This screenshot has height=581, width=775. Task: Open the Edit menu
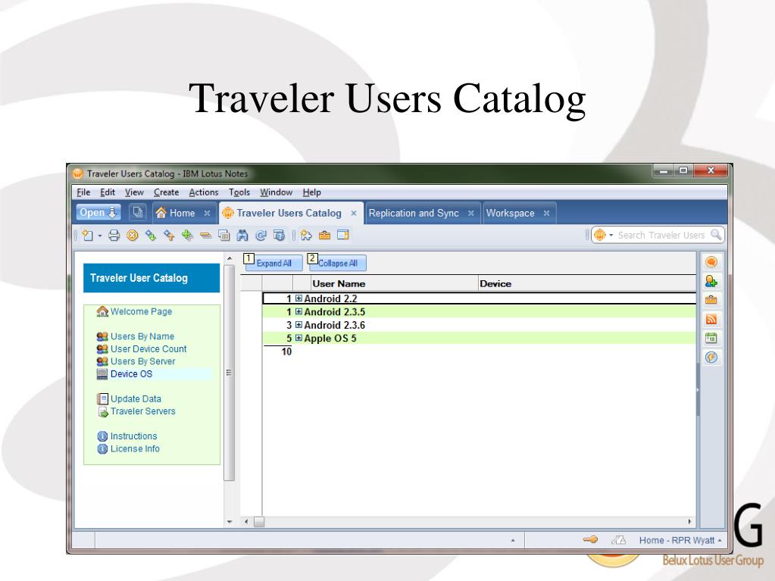[108, 192]
